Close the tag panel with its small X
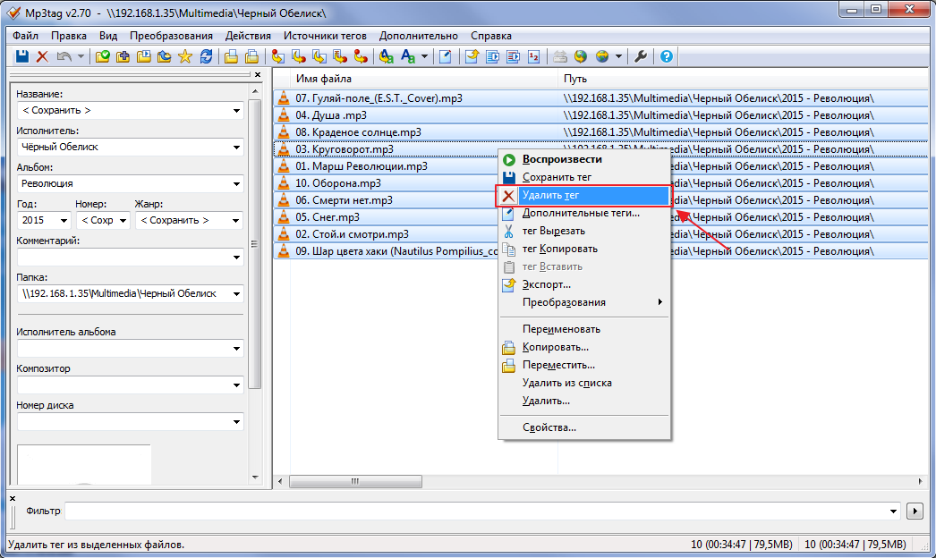 coord(258,74)
